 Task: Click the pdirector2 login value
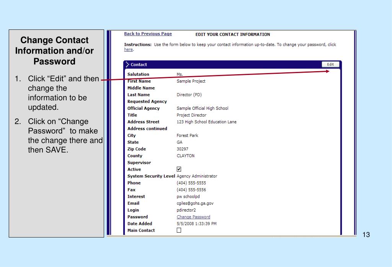(x=186, y=210)
